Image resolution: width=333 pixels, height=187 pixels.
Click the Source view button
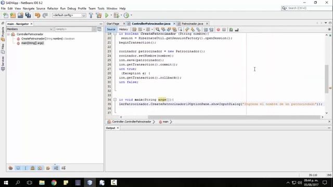click(111, 30)
